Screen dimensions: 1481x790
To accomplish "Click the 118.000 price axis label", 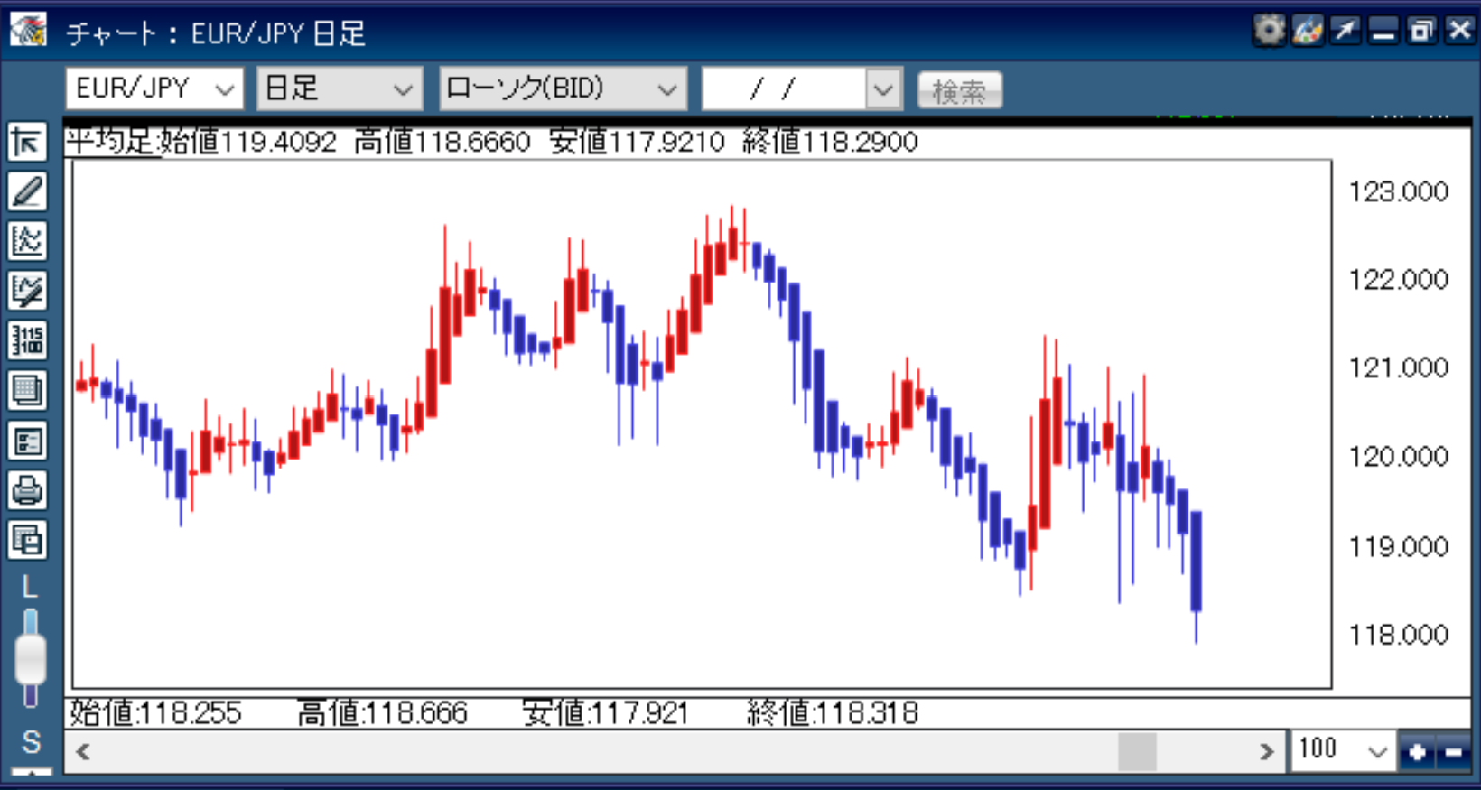I will tap(1398, 635).
